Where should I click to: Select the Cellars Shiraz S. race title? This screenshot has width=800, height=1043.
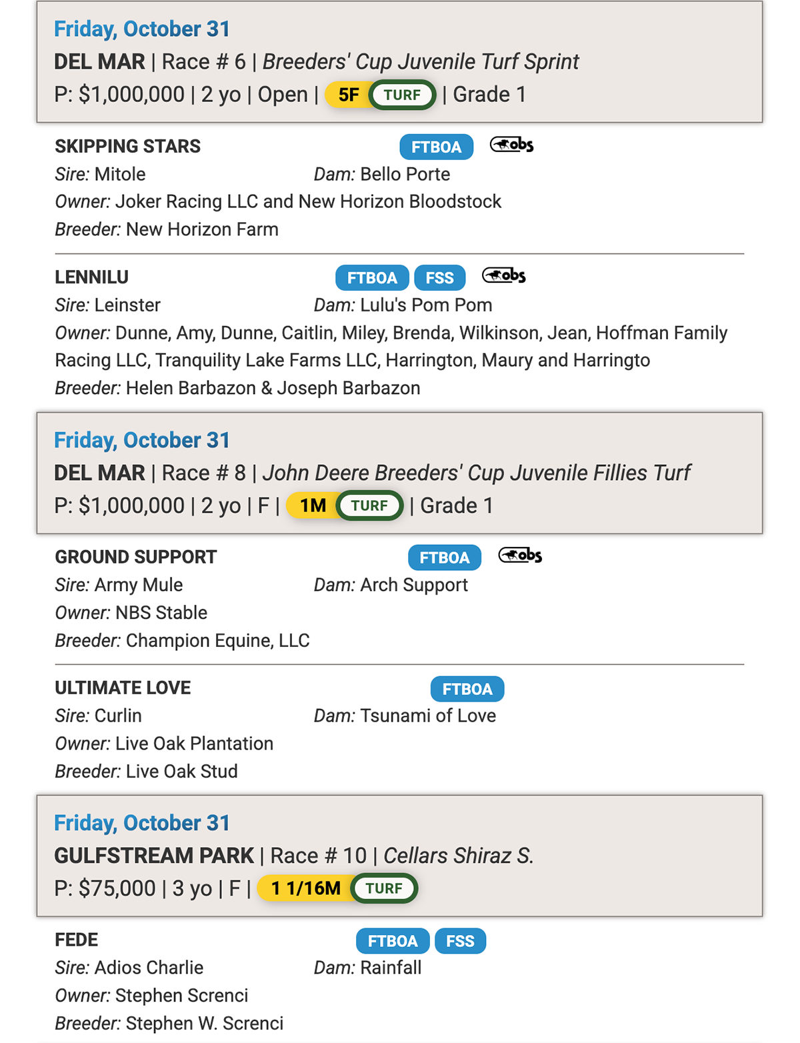pos(458,855)
